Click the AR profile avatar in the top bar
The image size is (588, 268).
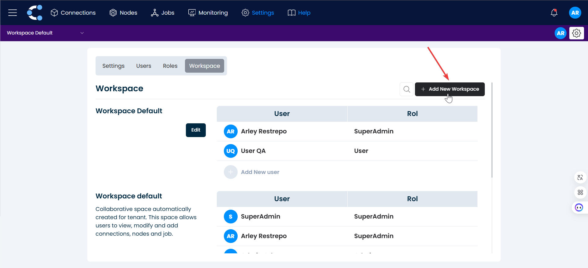tap(575, 13)
